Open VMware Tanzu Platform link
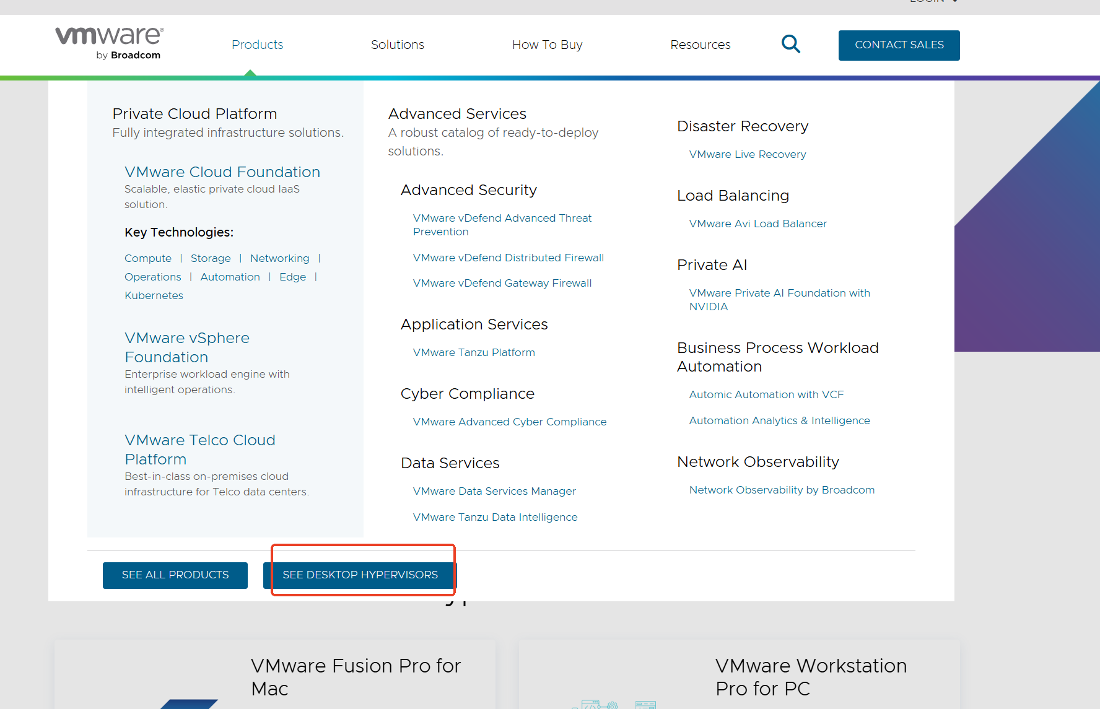Image resolution: width=1100 pixels, height=709 pixels. [x=474, y=352]
